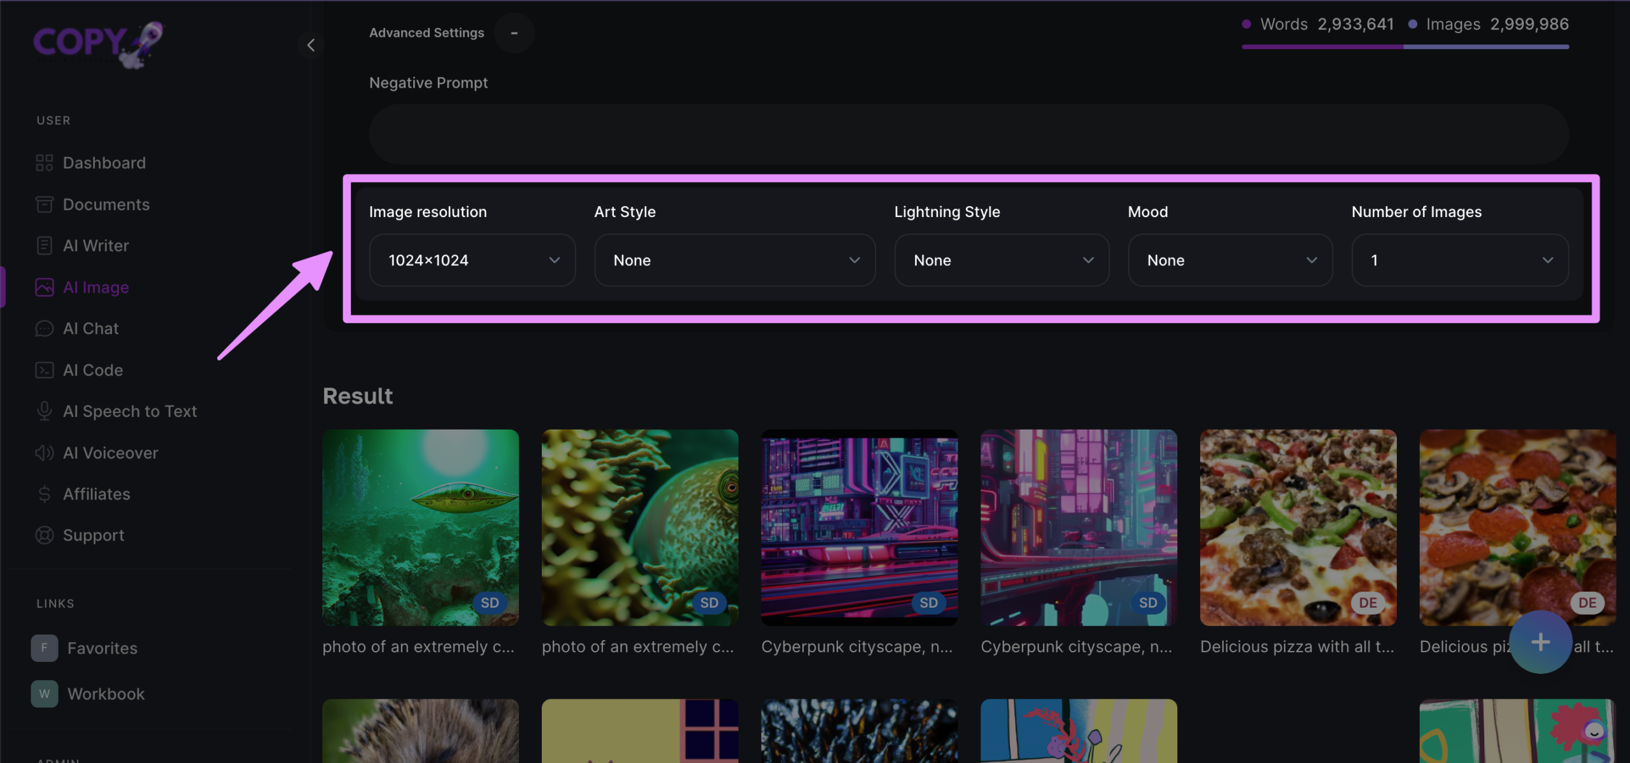The height and width of the screenshot is (763, 1630).
Task: Open the AI Image menu item
Action: pos(96,287)
